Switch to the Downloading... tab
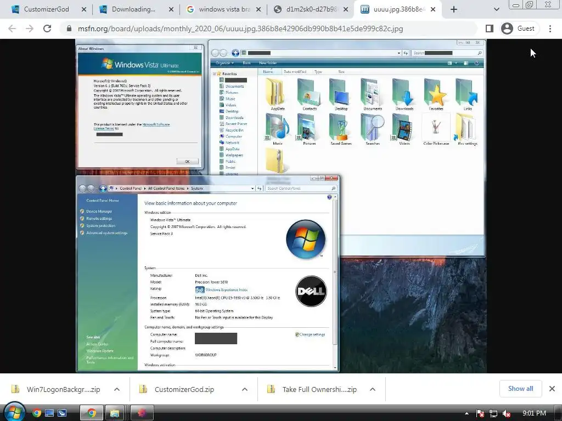The width and height of the screenshot is (562, 421). coord(133,9)
